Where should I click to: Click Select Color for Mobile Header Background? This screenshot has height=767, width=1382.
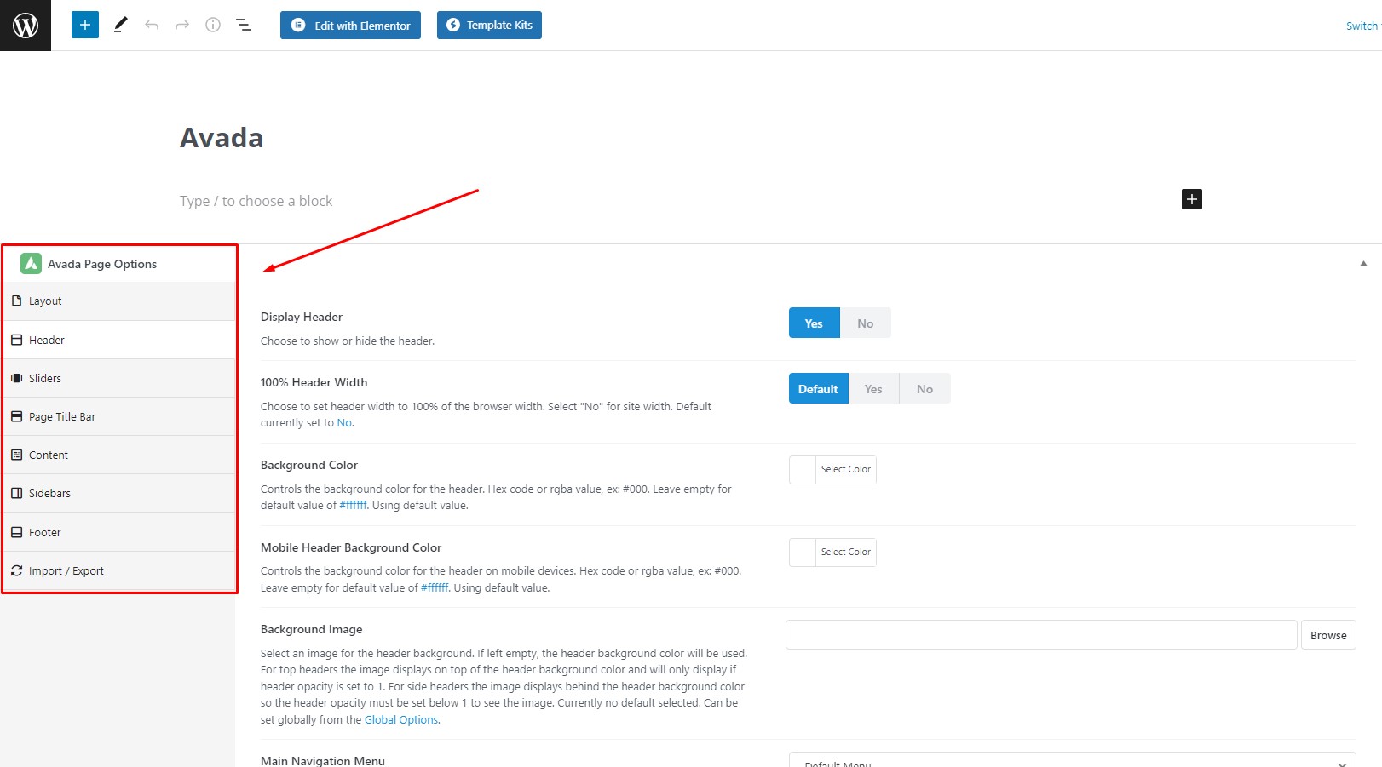pyautogui.click(x=846, y=552)
